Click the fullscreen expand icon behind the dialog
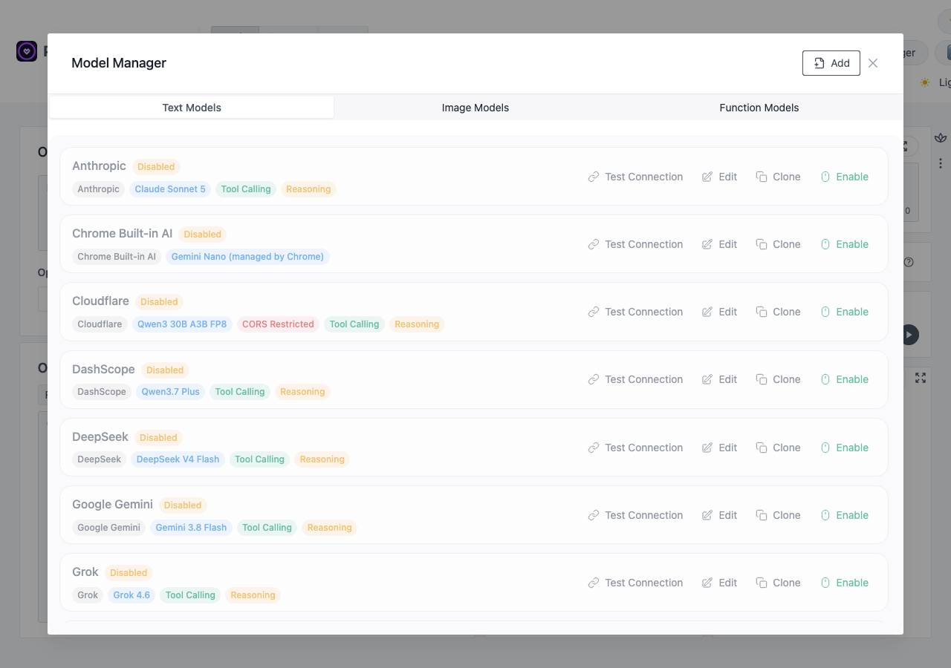 pyautogui.click(x=921, y=378)
